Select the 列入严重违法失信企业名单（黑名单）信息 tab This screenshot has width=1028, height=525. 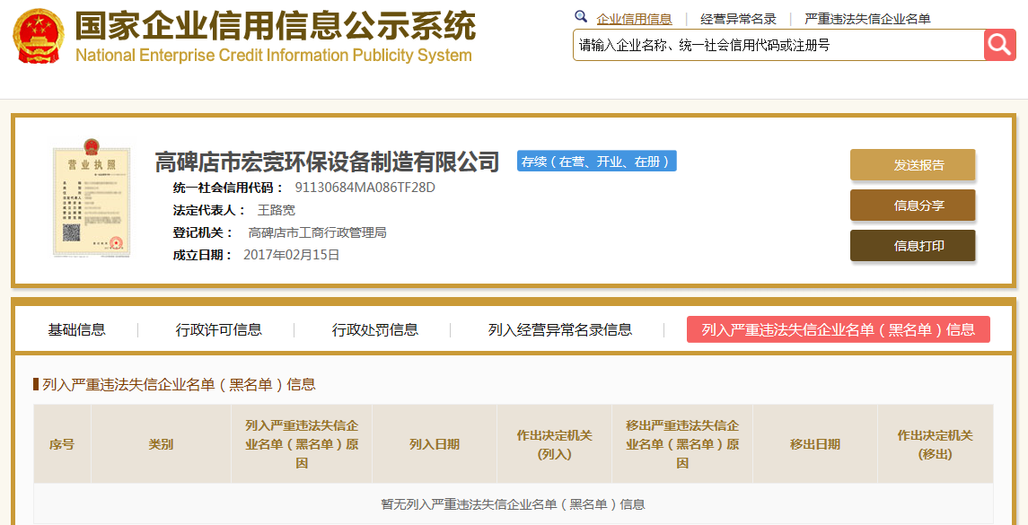tap(839, 329)
